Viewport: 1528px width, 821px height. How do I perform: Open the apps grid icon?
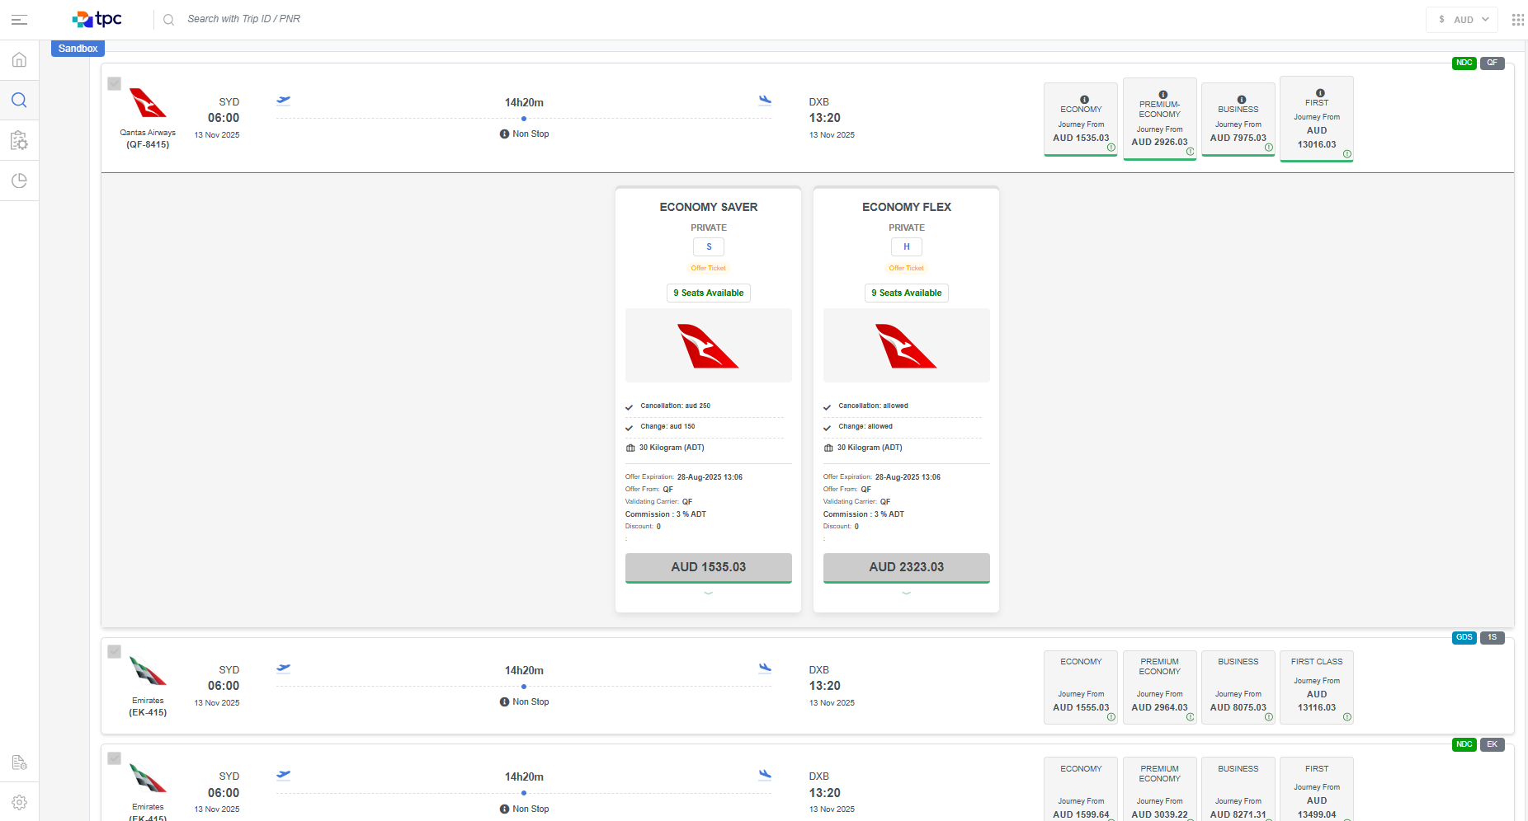1517,20
